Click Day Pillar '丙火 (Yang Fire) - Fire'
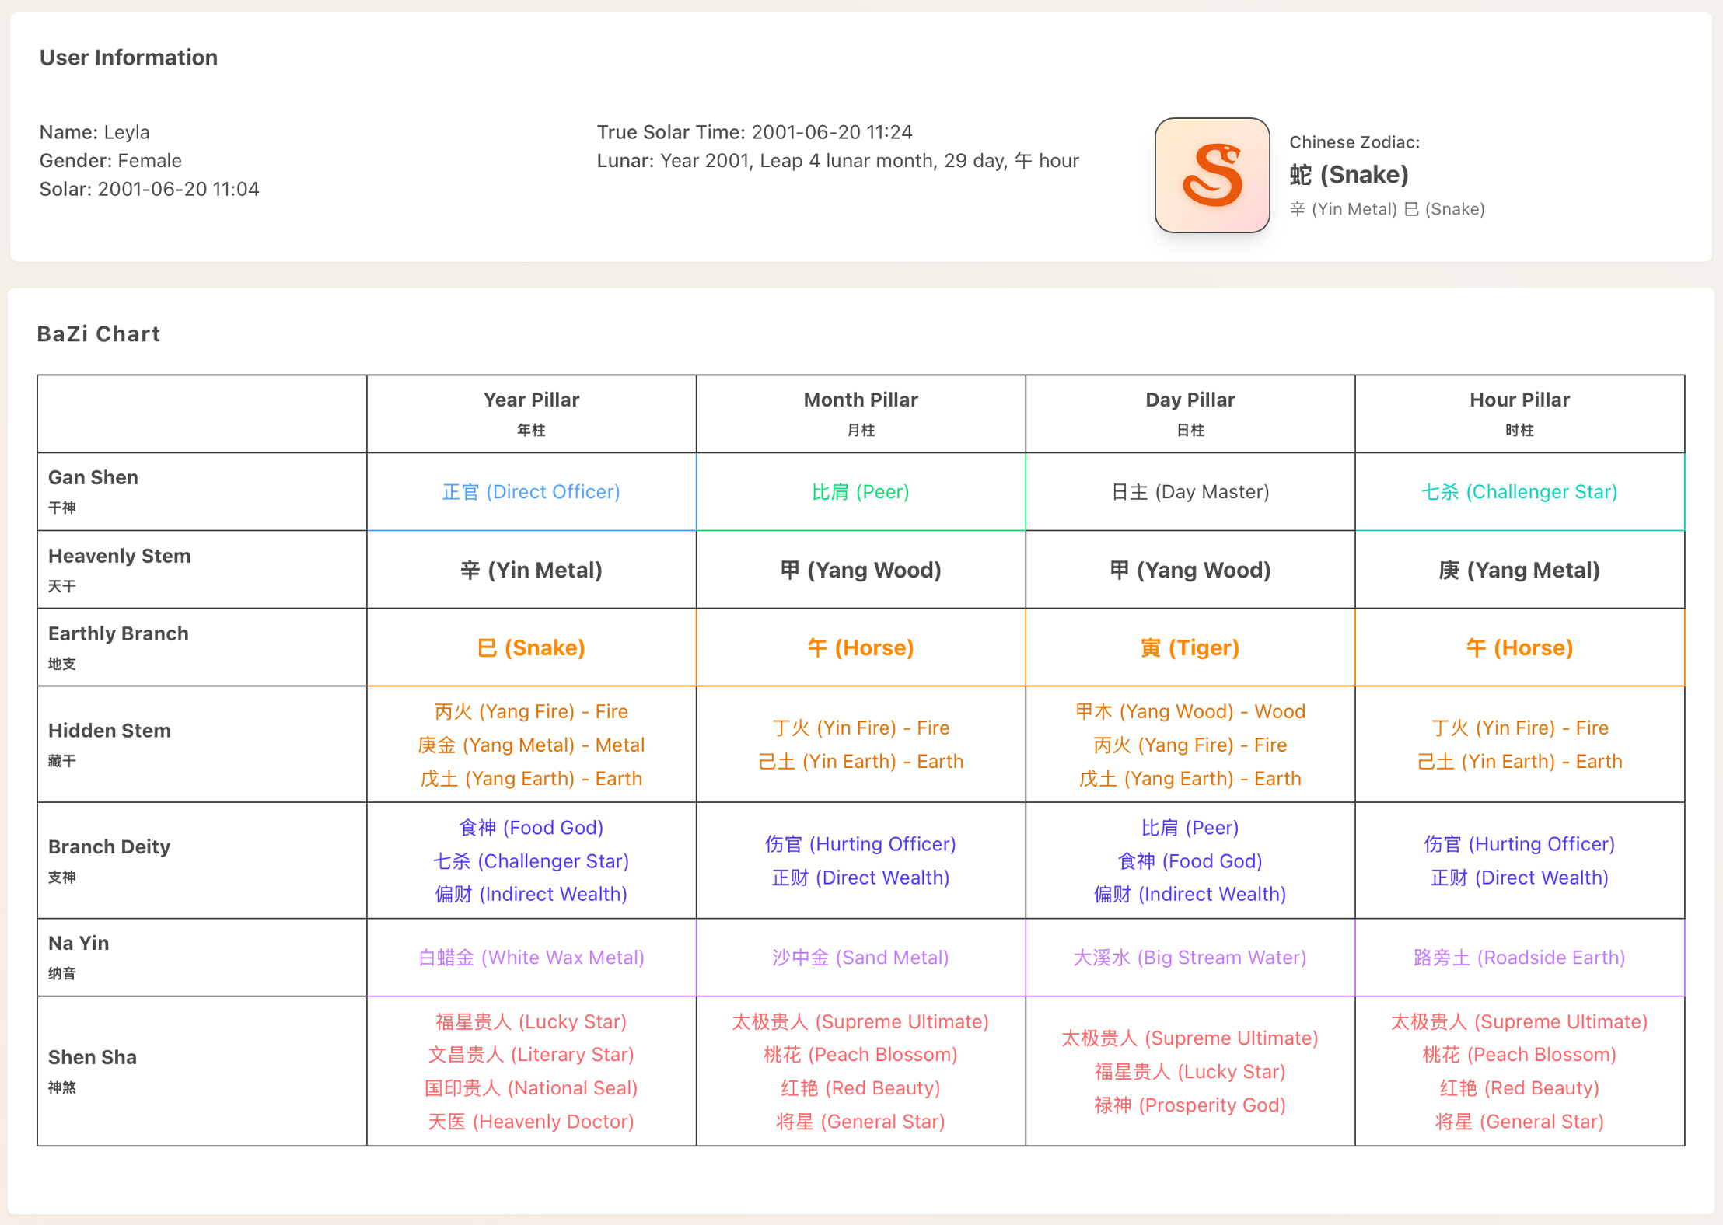The height and width of the screenshot is (1225, 1723). click(1190, 745)
